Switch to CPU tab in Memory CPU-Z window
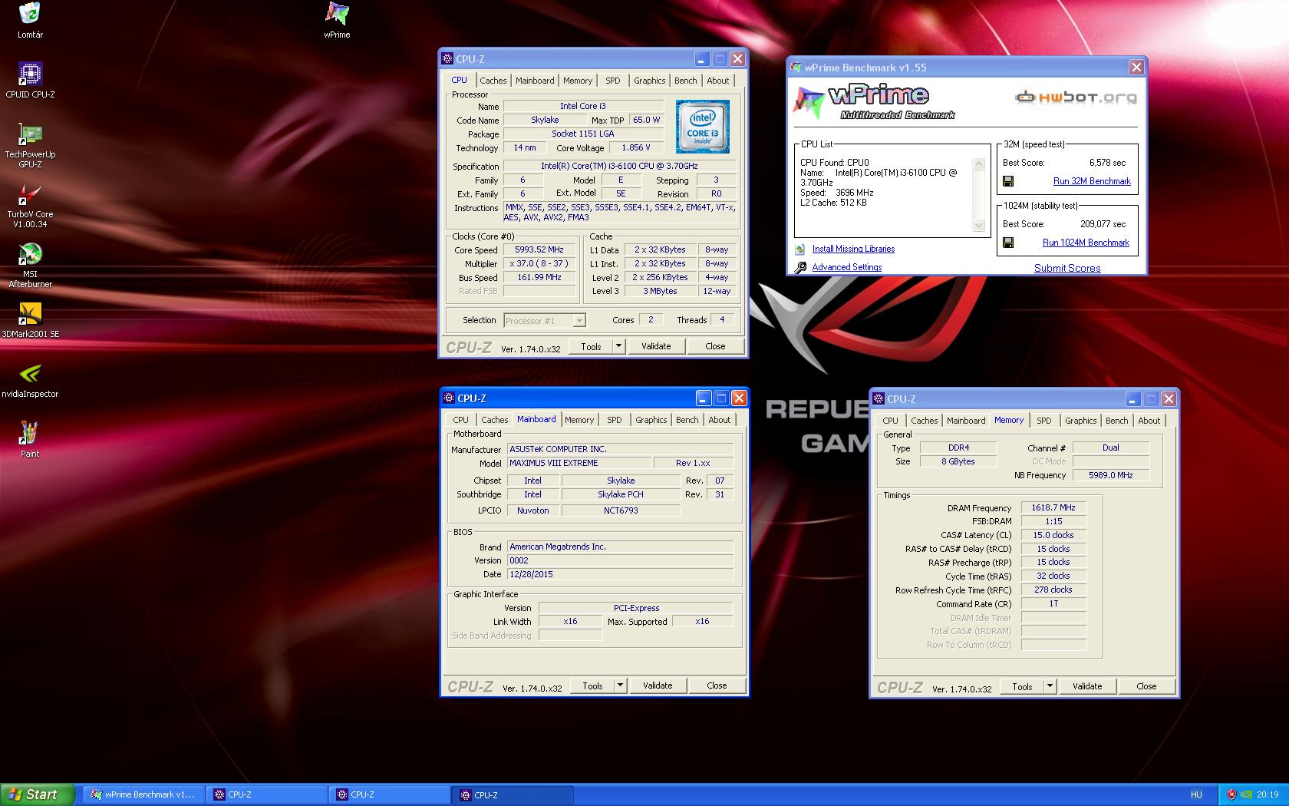The image size is (1289, 806). [890, 421]
